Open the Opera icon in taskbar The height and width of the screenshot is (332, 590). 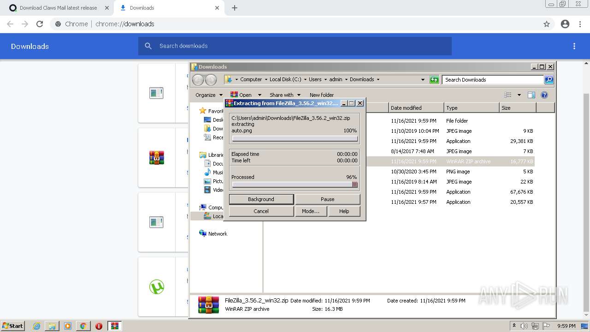coord(99,326)
